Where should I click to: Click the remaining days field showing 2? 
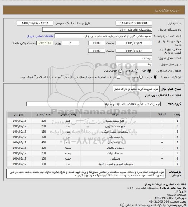click(70, 43)
